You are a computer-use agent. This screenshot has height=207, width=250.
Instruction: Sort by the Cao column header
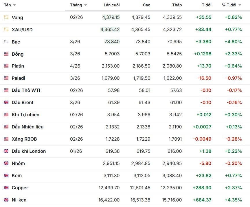[146, 5]
